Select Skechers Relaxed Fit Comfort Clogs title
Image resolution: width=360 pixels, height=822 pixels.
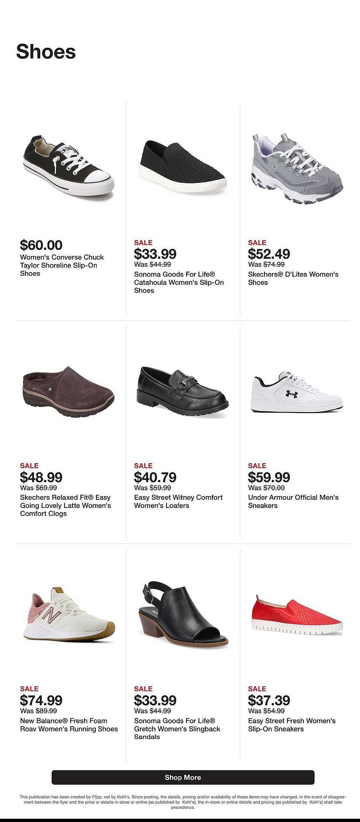tap(66, 506)
